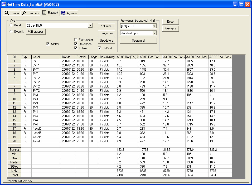Screen dimensions: 252x185
Task: Export with the Excel button
Action: click(171, 22)
